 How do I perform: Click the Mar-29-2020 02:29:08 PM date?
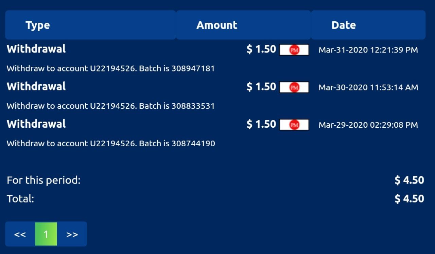coord(368,125)
